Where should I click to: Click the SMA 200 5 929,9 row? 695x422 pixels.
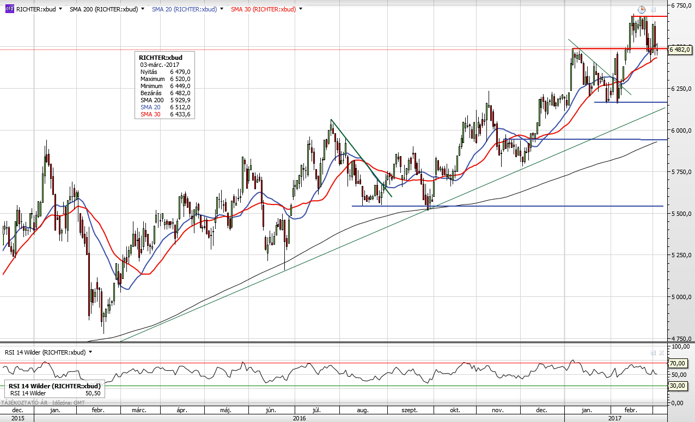point(164,100)
